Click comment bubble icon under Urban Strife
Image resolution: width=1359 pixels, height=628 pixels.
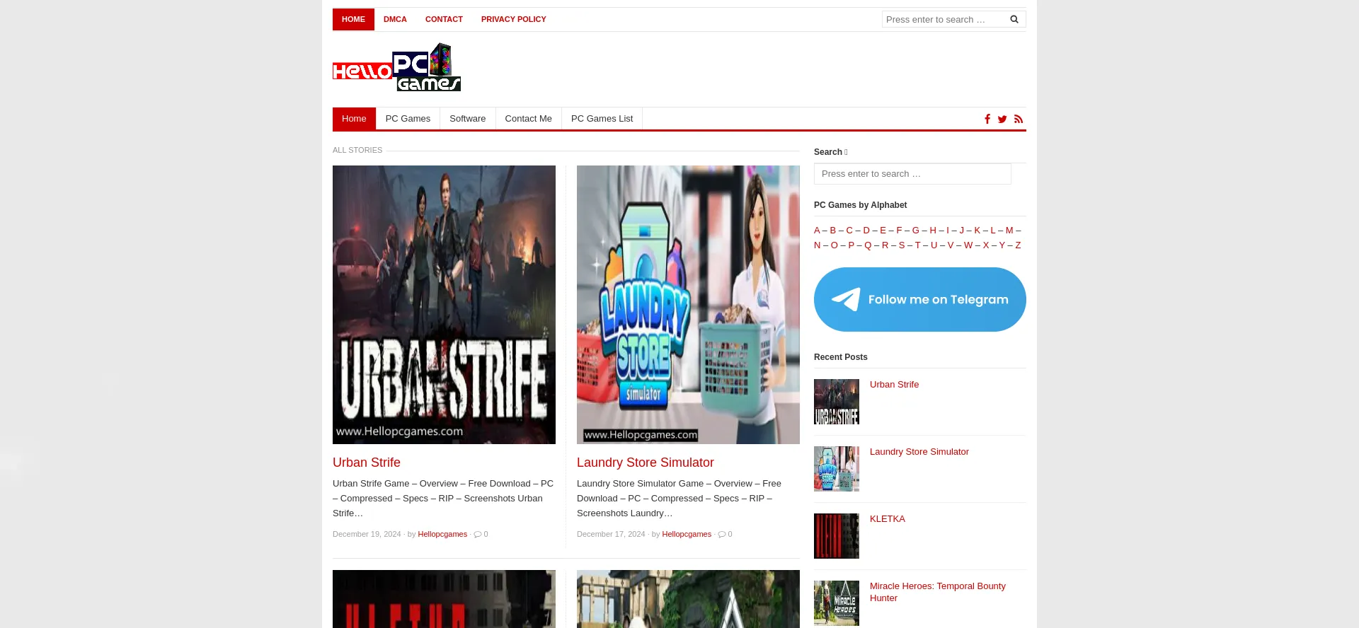pos(478,534)
